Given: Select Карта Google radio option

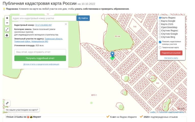Looking at the screenshot, I should pyautogui.click(x=160, y=21).
